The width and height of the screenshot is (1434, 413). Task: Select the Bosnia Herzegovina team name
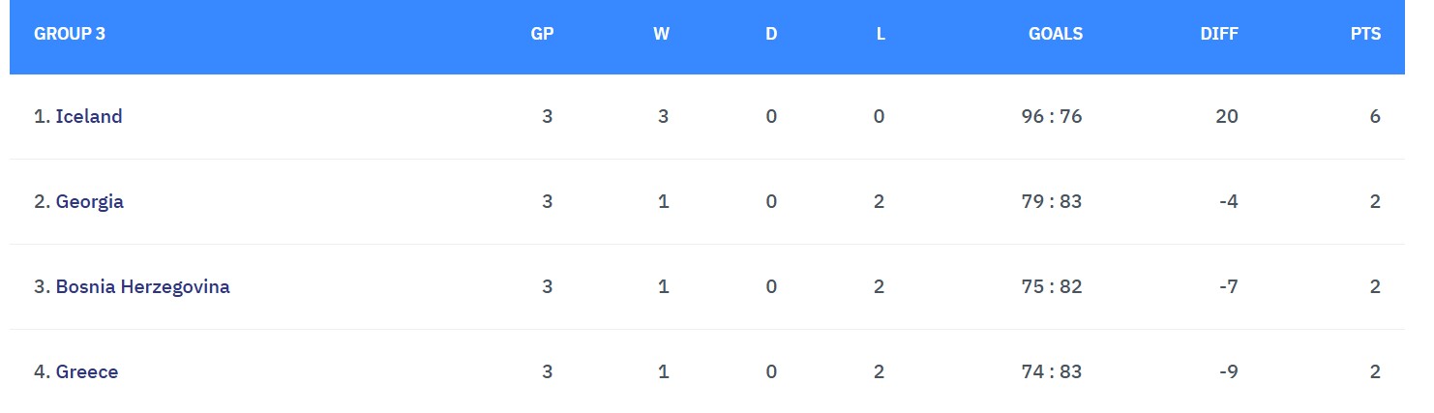click(x=142, y=287)
